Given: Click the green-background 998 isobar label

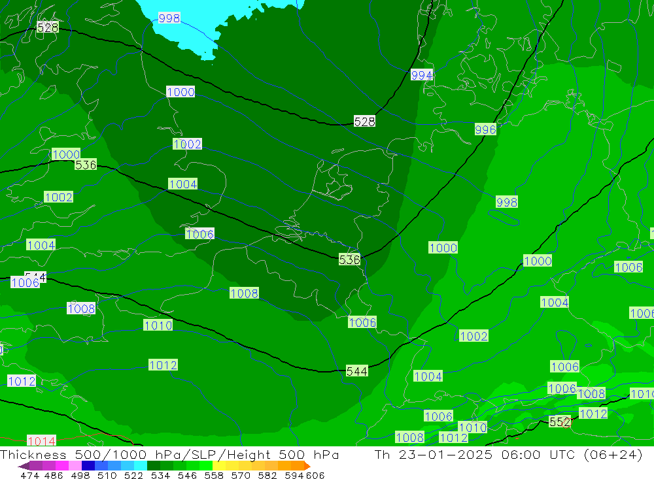Looking at the screenshot, I should point(506,202).
